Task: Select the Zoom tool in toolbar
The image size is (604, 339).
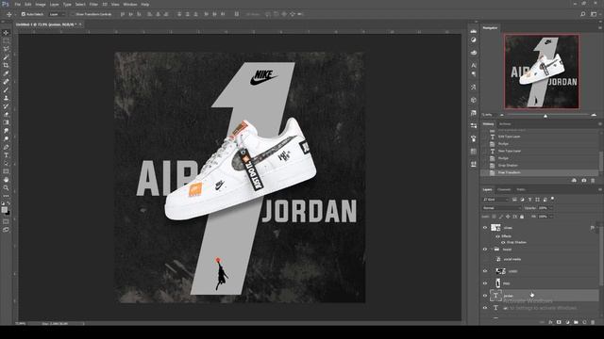Action: click(6, 187)
